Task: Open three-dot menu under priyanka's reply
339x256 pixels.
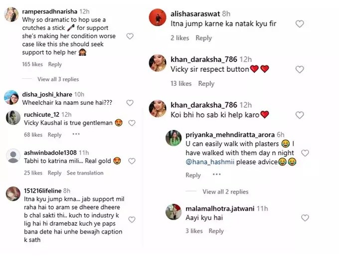Action: point(217,175)
